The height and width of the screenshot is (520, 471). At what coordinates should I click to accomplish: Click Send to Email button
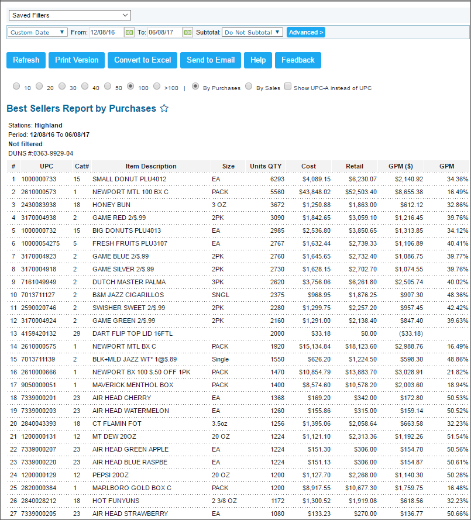[211, 60]
